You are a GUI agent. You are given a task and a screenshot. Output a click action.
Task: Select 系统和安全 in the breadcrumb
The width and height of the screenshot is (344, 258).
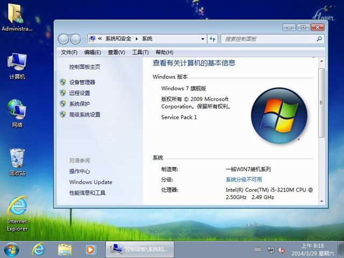point(118,39)
